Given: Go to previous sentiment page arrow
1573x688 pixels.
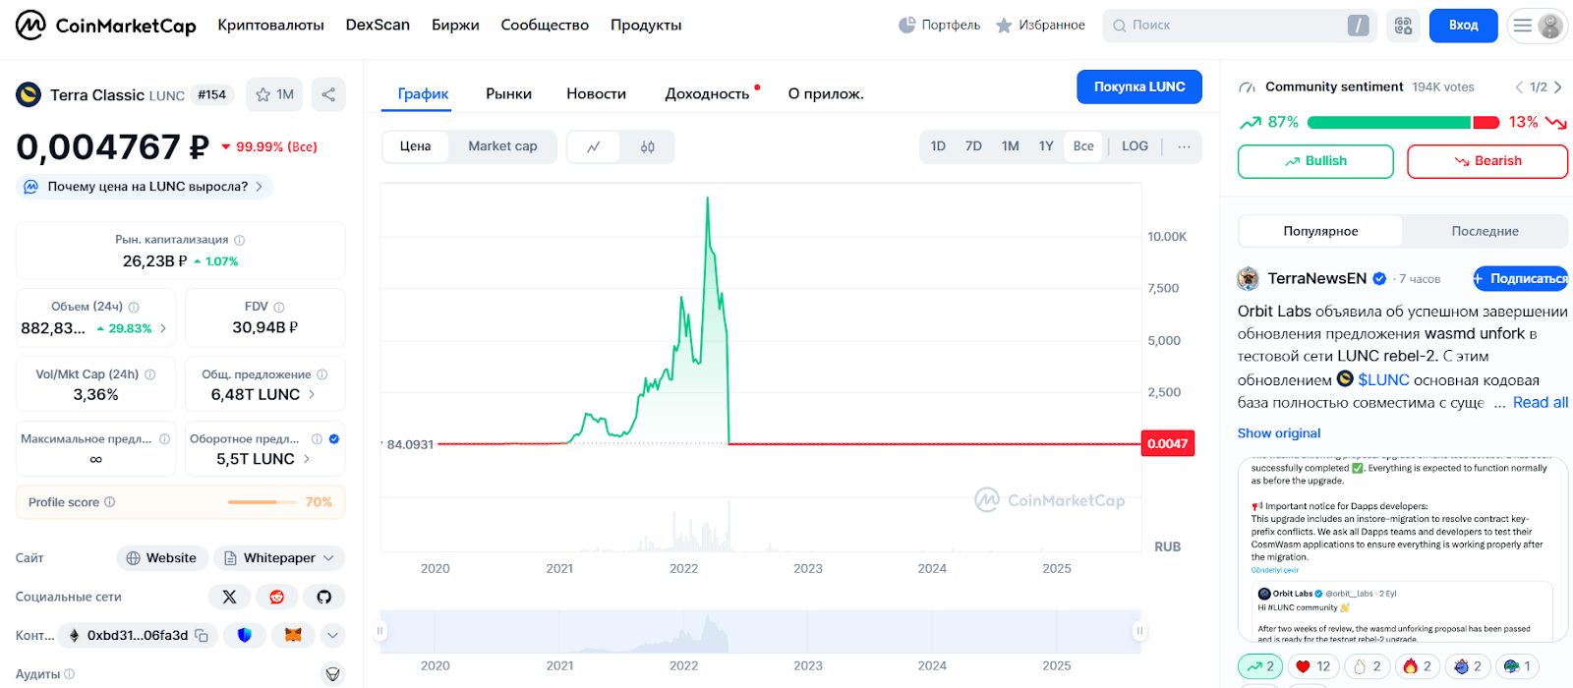Looking at the screenshot, I should [x=1519, y=87].
